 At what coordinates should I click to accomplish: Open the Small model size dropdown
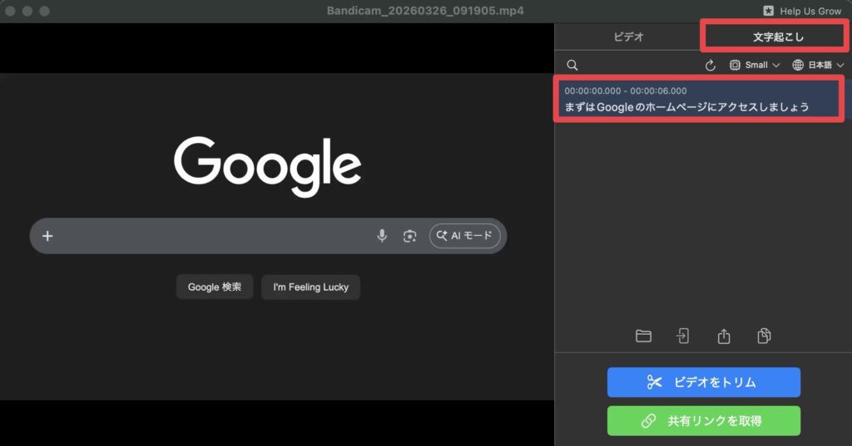[x=755, y=65]
